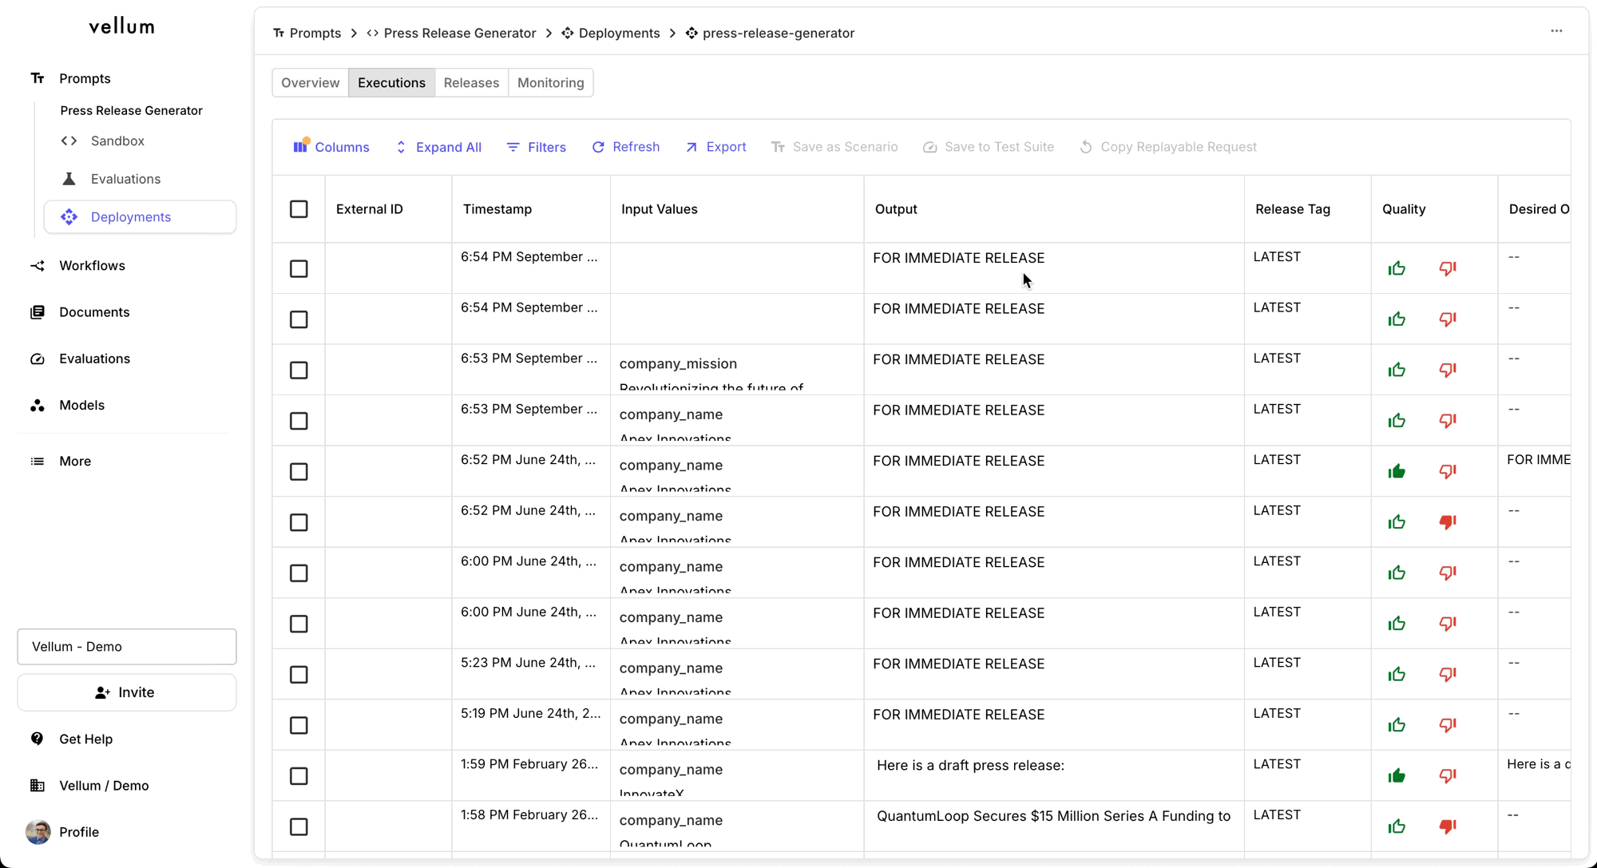The height and width of the screenshot is (868, 1597).
Task: Click thumbs down on QuantumLoop row
Action: point(1448,826)
